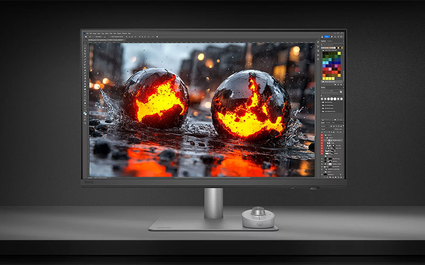Image resolution: width=425 pixels, height=265 pixels.
Task: Click the add layer mask icon
Action: tap(330, 178)
